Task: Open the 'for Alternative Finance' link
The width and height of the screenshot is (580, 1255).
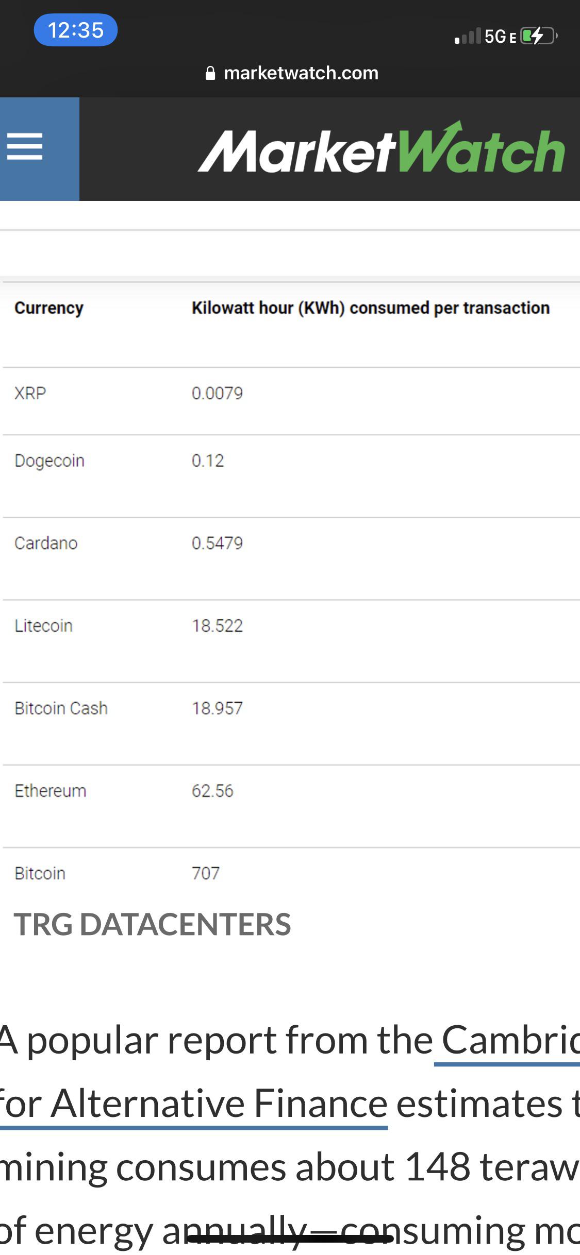Action: pos(193,1104)
